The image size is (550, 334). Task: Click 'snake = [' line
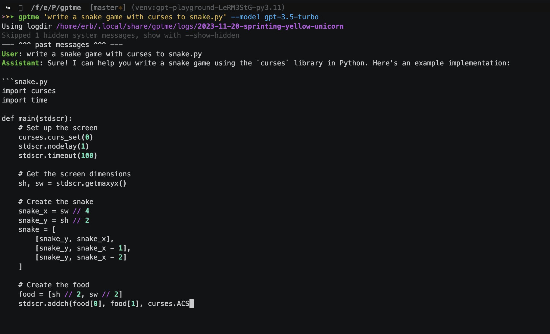37,230
